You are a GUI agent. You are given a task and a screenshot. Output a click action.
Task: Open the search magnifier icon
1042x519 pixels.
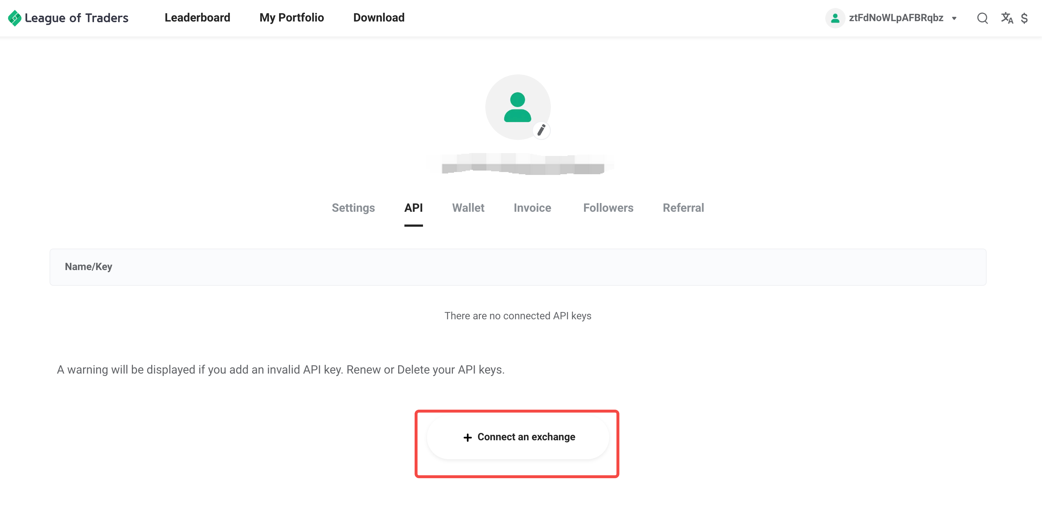(x=982, y=18)
